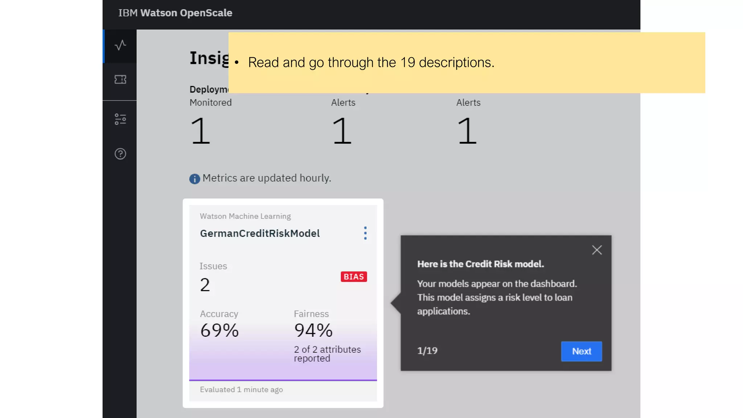Click the red BIAS tag

coord(354,277)
